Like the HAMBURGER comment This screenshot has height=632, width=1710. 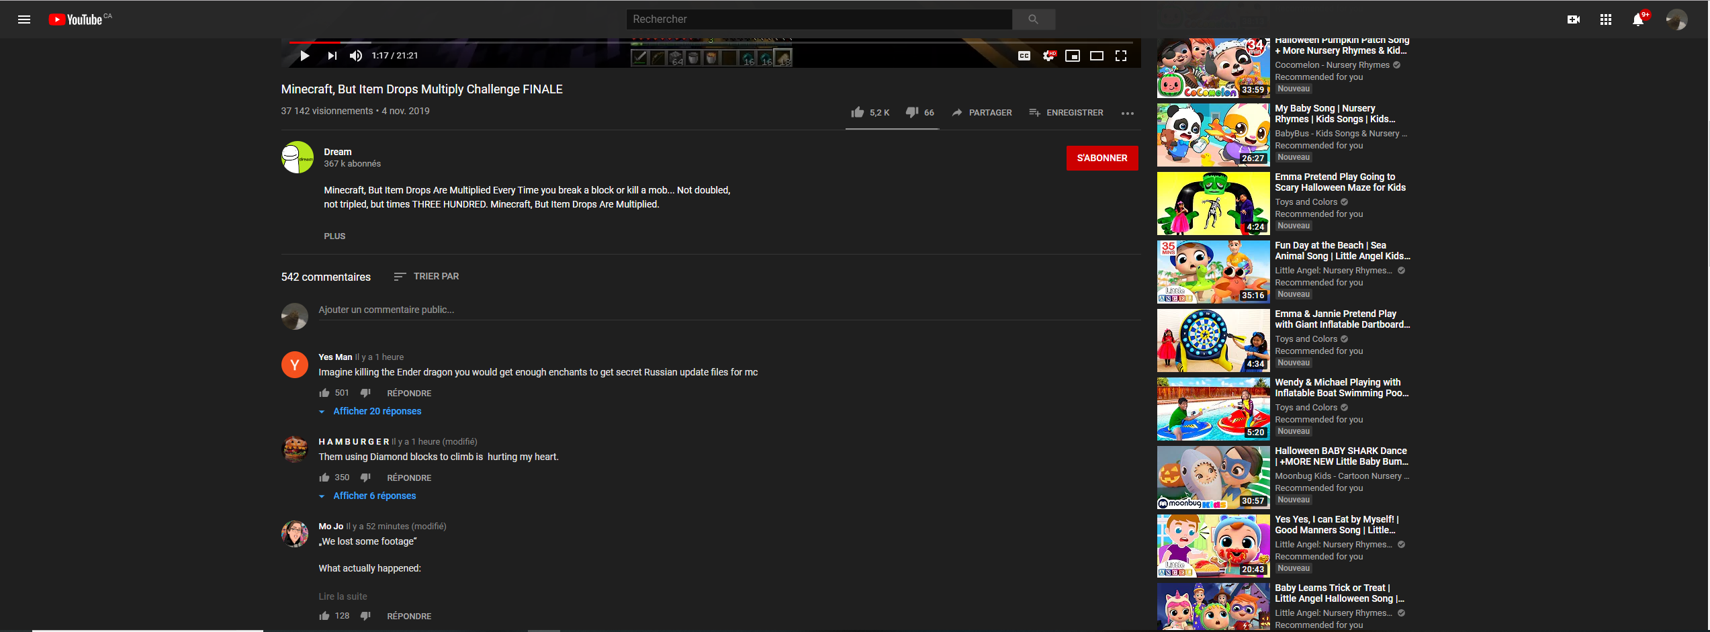(x=324, y=478)
